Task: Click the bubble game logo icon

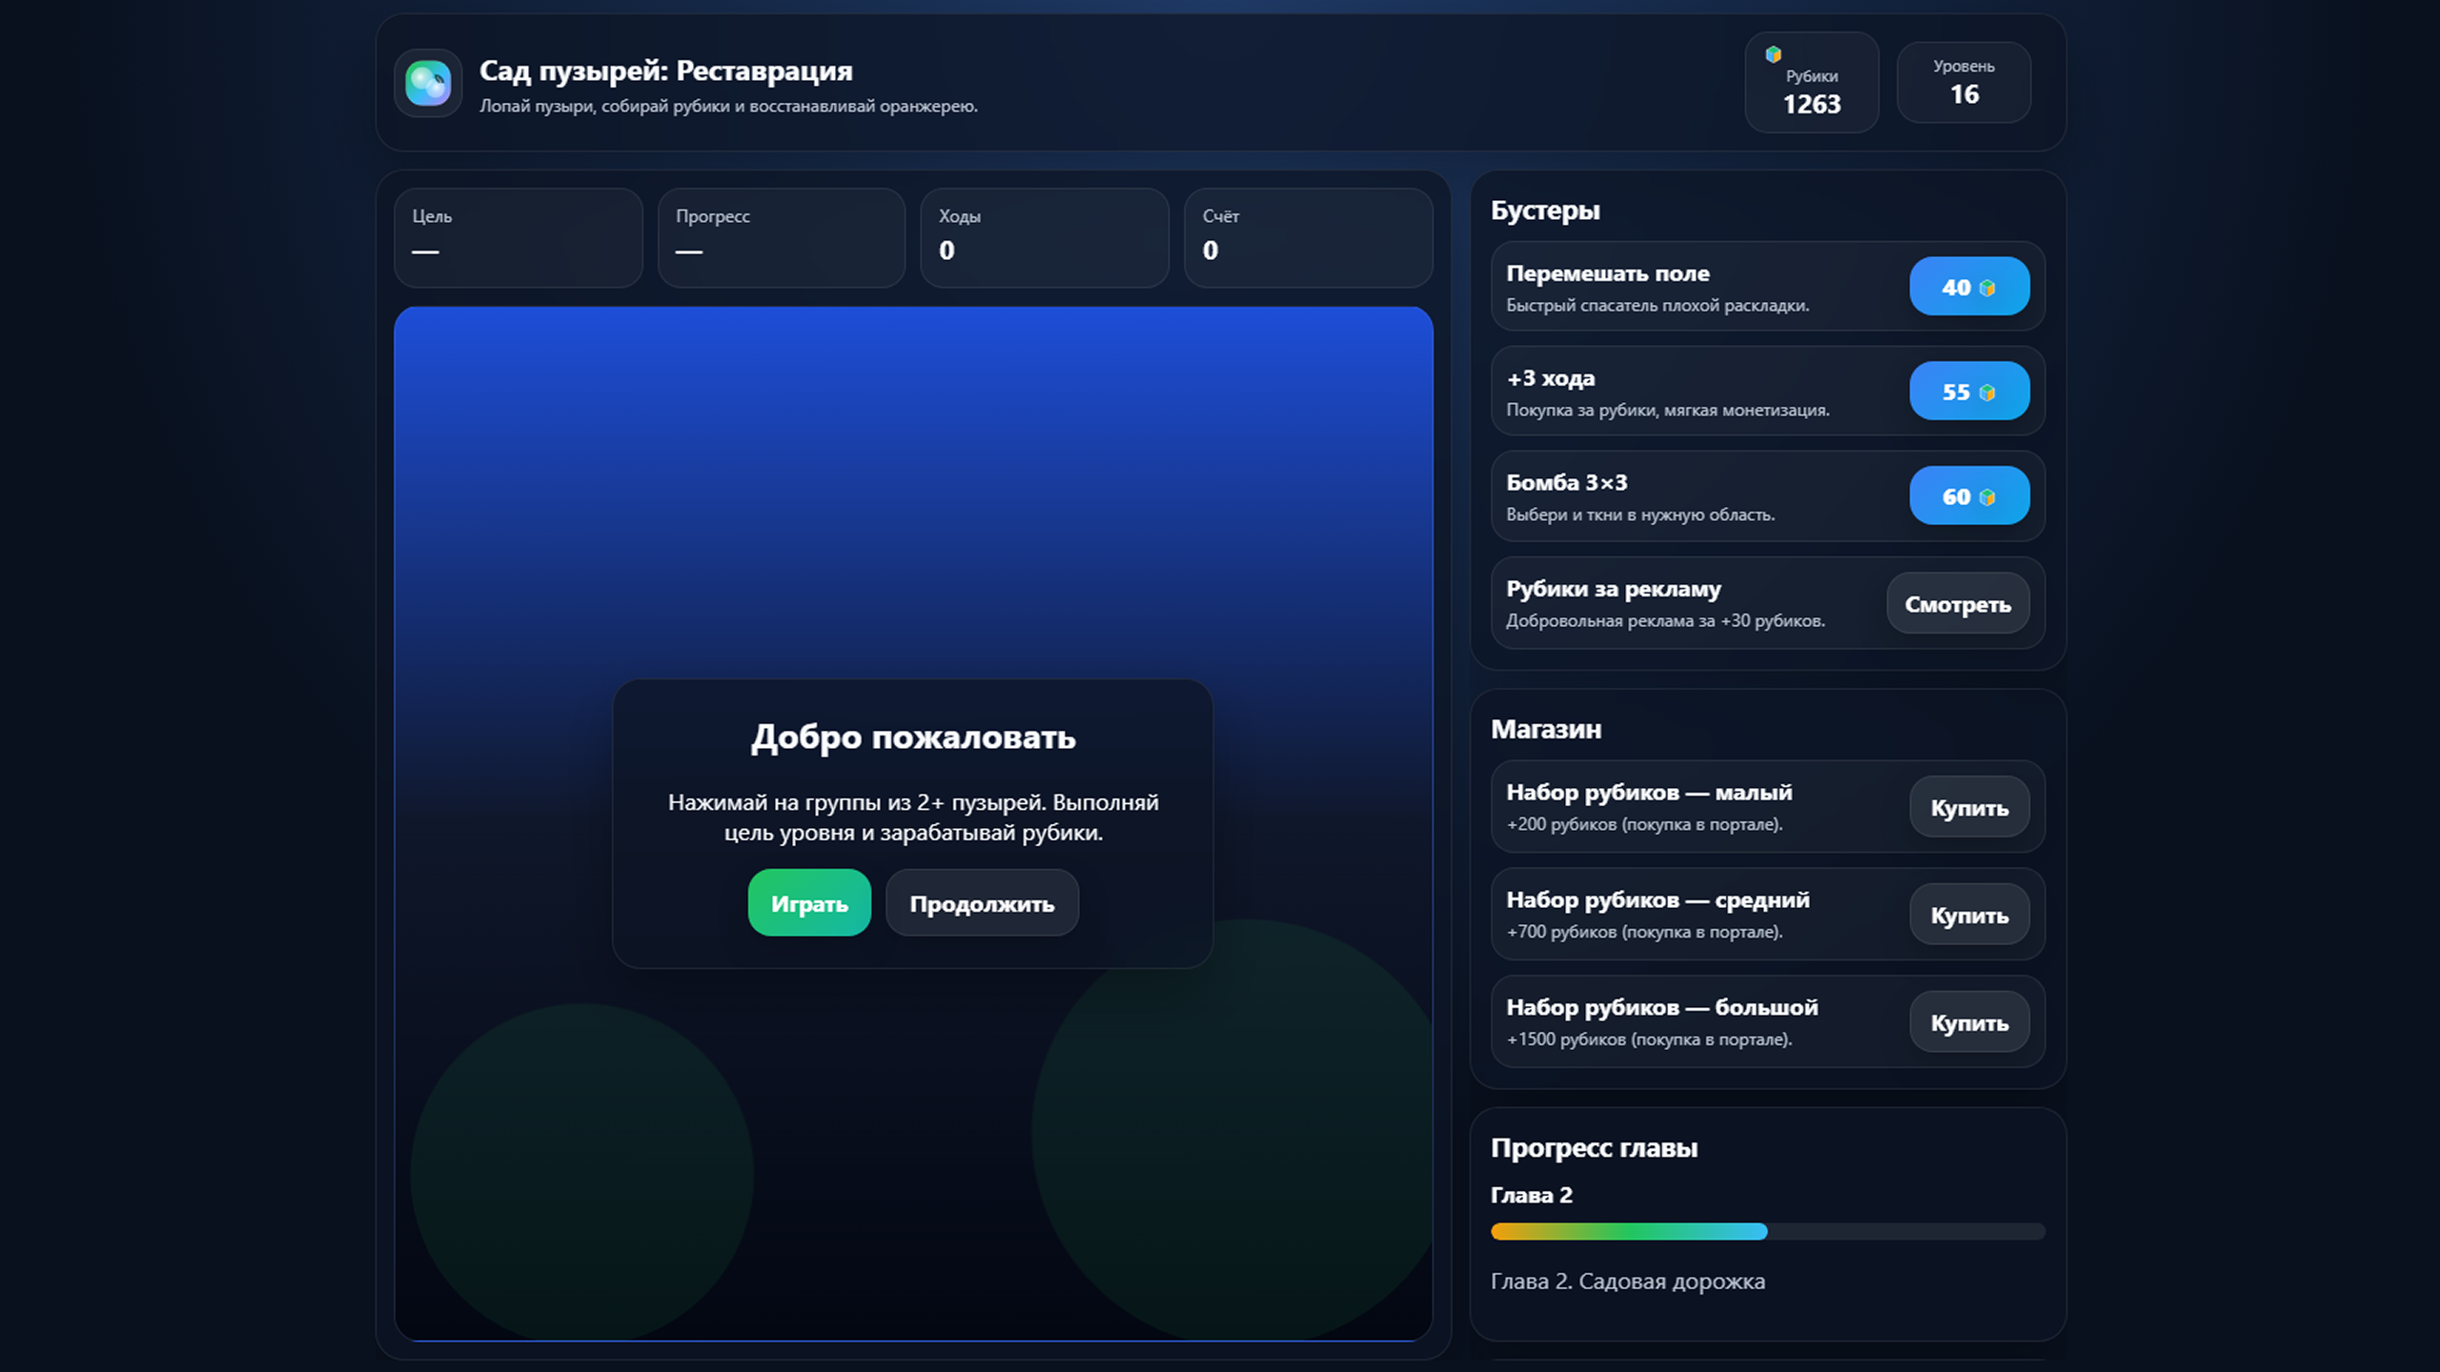Action: coord(428,84)
